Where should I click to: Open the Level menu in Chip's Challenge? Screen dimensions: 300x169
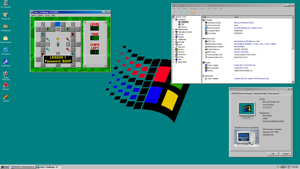coord(47,15)
